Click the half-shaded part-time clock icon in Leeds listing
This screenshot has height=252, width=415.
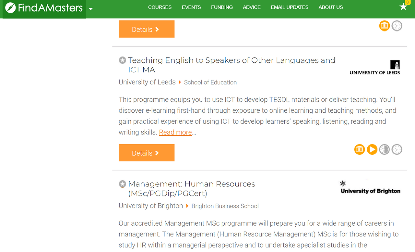click(x=385, y=149)
